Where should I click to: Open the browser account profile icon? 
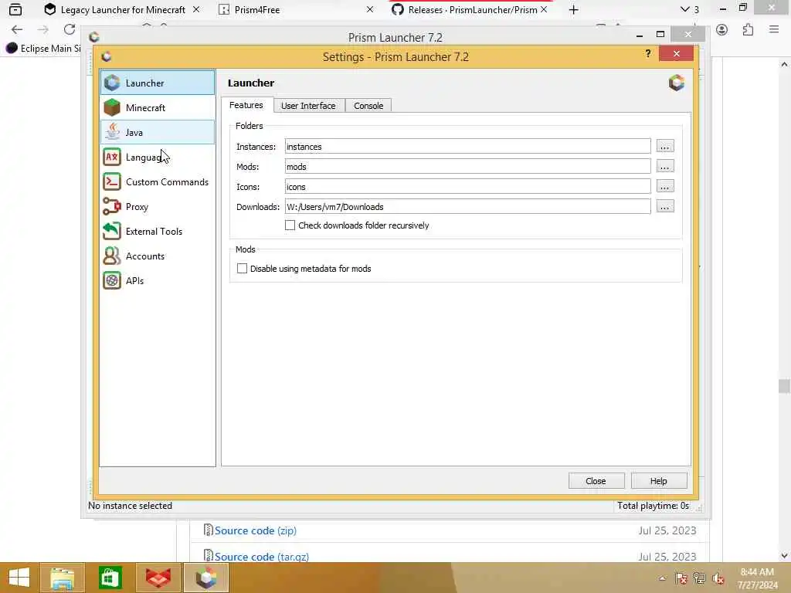[x=722, y=30]
